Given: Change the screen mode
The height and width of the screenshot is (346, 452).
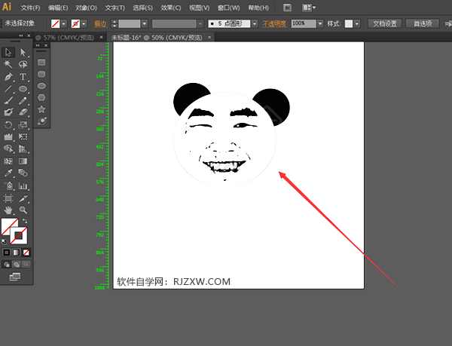Looking at the screenshot, I should click(x=15, y=277).
